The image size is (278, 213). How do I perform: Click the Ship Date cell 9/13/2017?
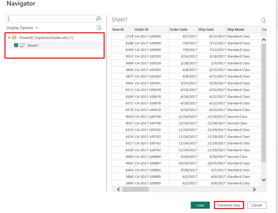tap(212, 36)
